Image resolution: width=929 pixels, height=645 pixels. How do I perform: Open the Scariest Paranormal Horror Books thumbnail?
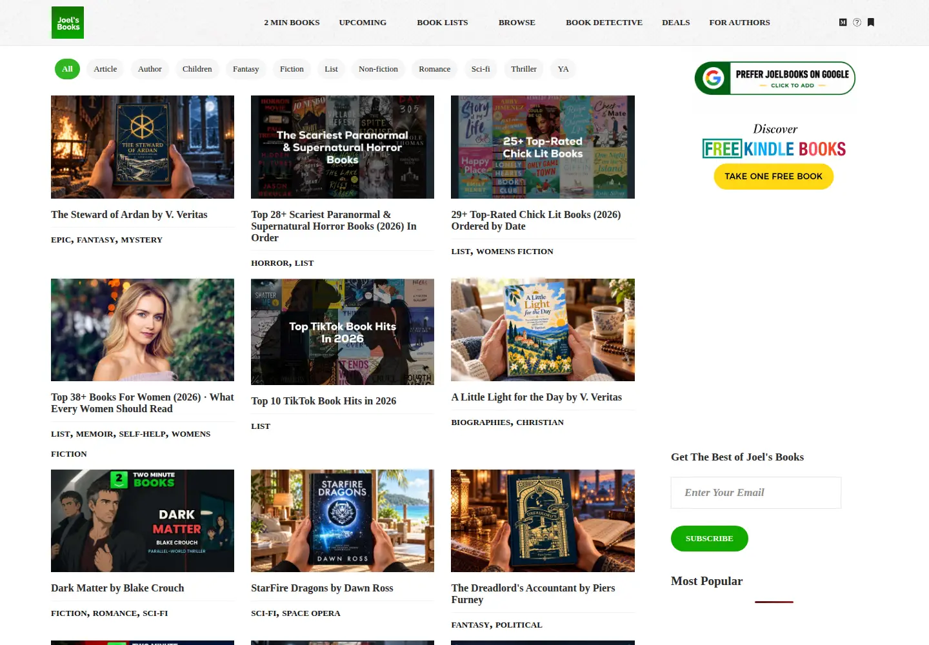343,147
